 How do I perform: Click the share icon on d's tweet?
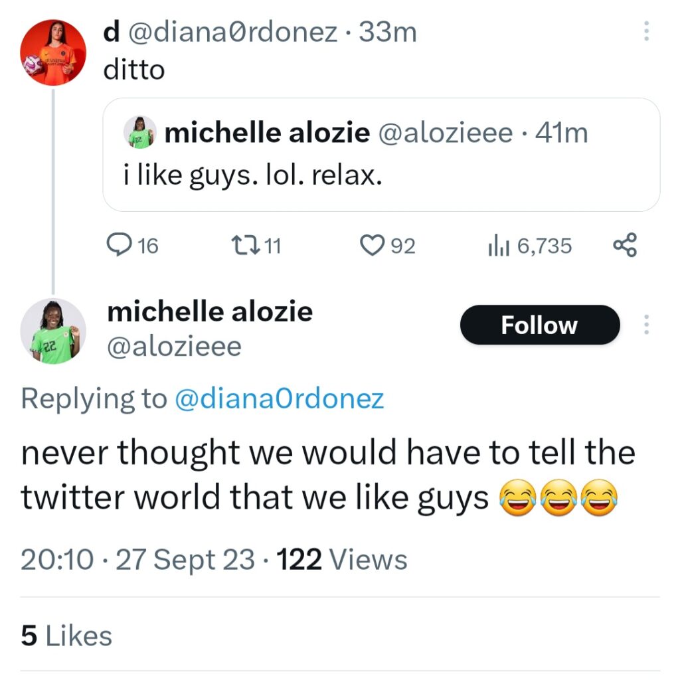pyautogui.click(x=625, y=246)
